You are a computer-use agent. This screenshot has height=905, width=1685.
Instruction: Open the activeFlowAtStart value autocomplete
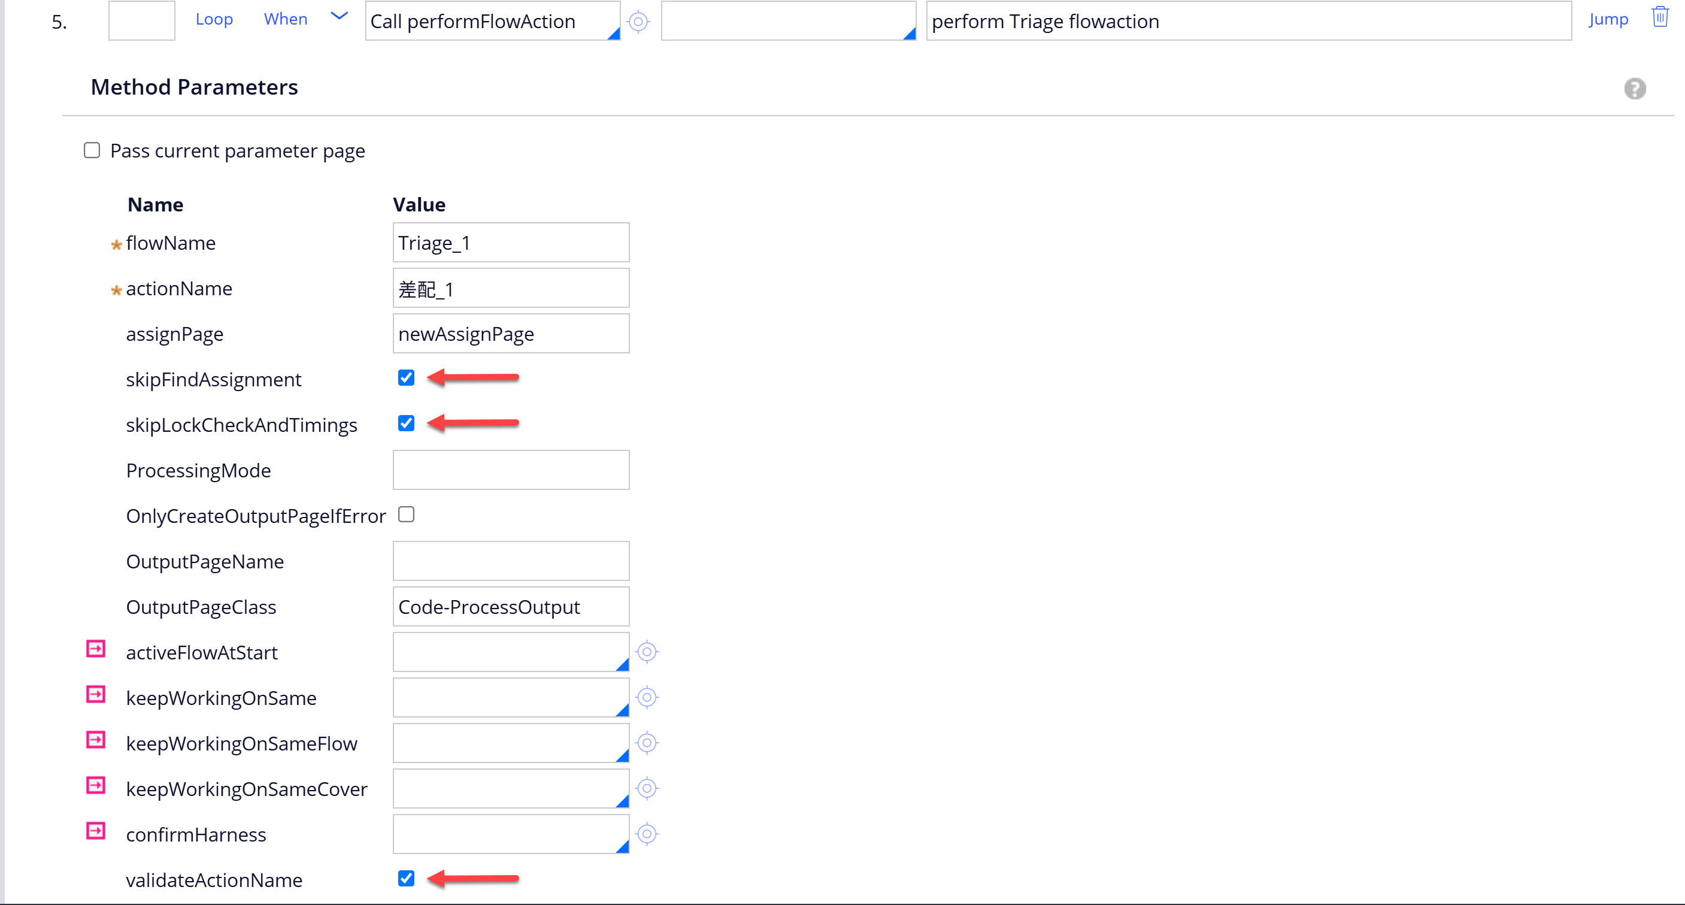tap(511, 652)
